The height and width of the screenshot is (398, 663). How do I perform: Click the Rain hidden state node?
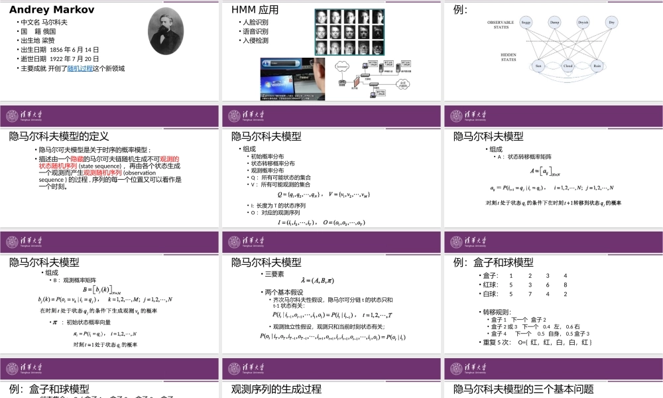[x=597, y=65]
